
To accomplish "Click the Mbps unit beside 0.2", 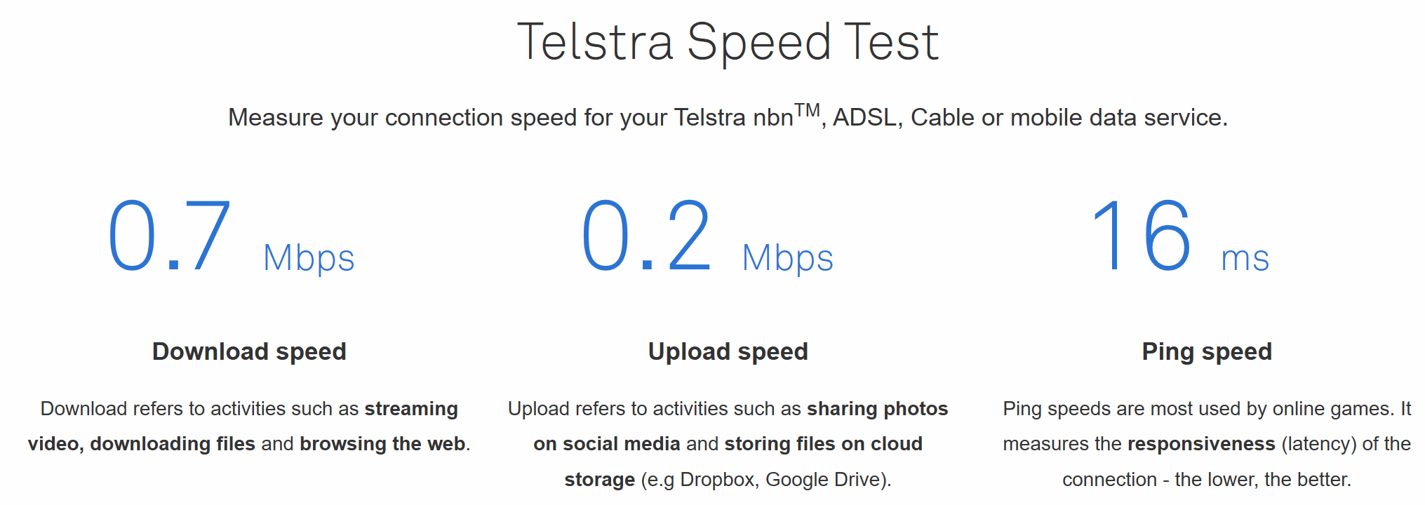I will coord(787,258).
